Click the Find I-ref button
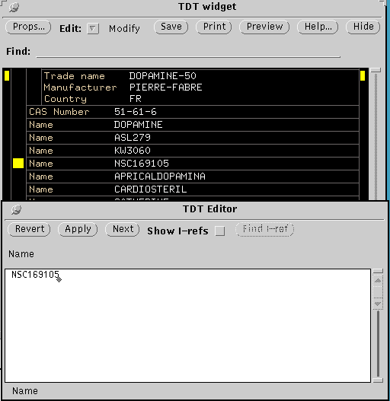 (x=265, y=229)
